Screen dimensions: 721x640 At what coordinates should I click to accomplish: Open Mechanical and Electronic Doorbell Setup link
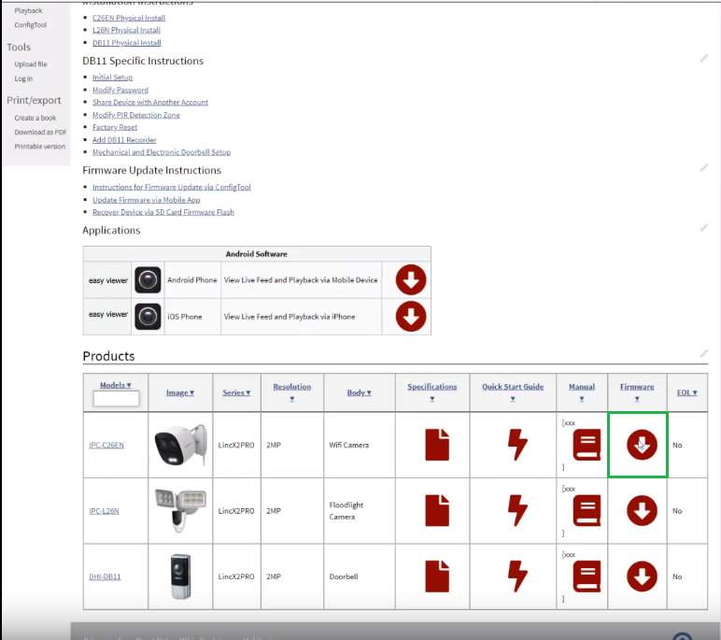pyautogui.click(x=162, y=152)
